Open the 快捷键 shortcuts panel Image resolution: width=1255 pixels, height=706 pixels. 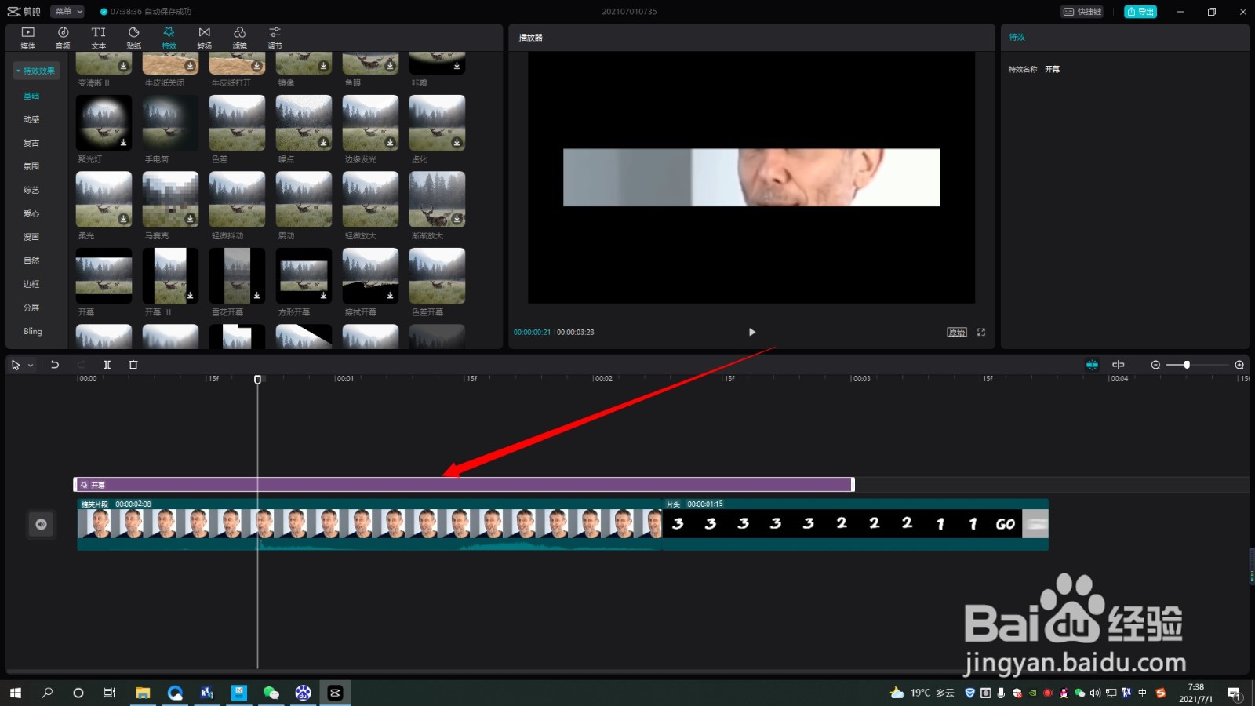pos(1082,12)
